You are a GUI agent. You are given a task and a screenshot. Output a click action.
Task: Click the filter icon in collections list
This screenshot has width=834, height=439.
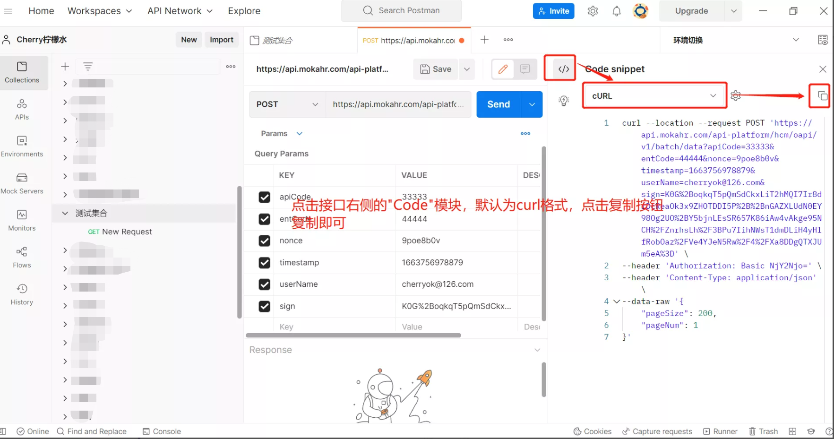point(88,67)
